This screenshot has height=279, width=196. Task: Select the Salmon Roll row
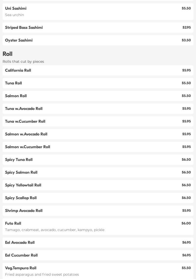(98, 96)
